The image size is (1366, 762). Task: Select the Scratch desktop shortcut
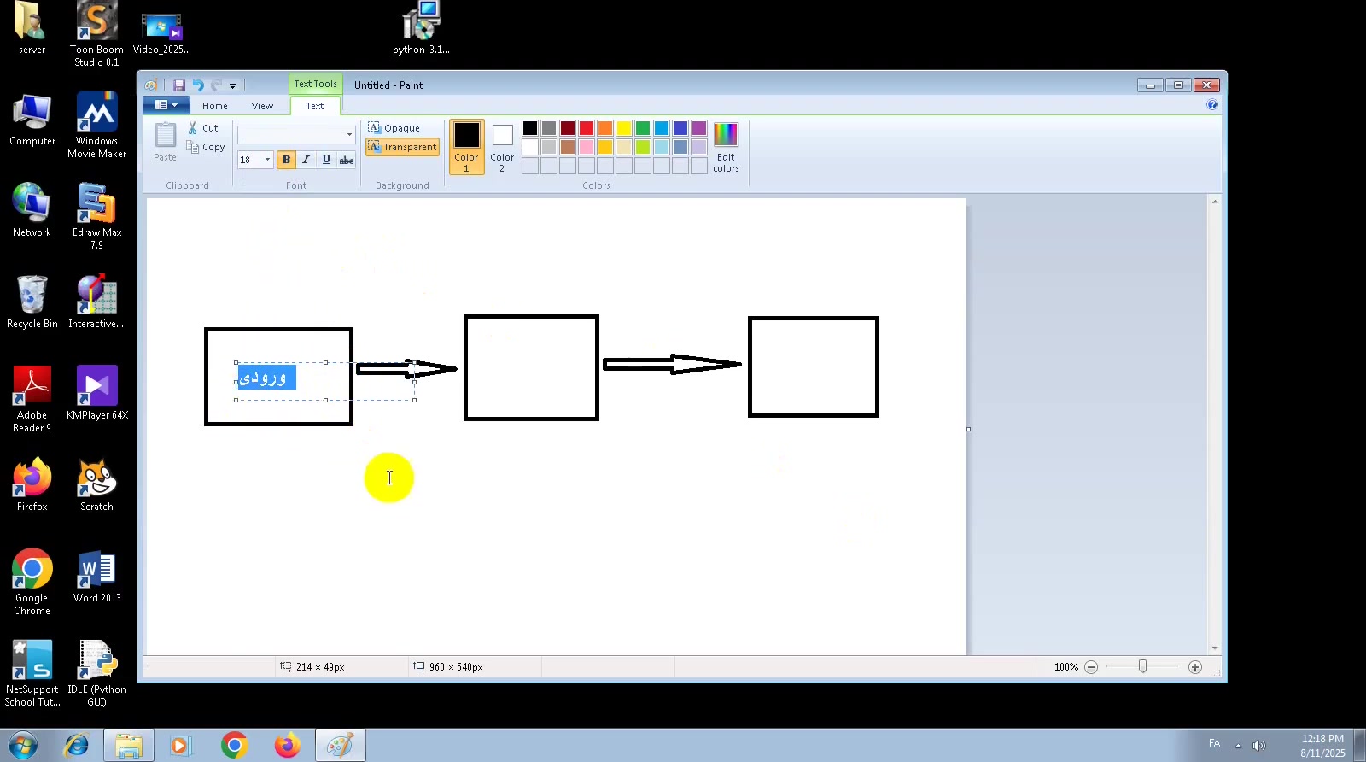[x=96, y=485]
